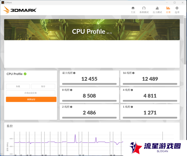The height and width of the screenshot is (156, 187).
Task: Click info icon beside 1 线程
Action: pos(132,107)
